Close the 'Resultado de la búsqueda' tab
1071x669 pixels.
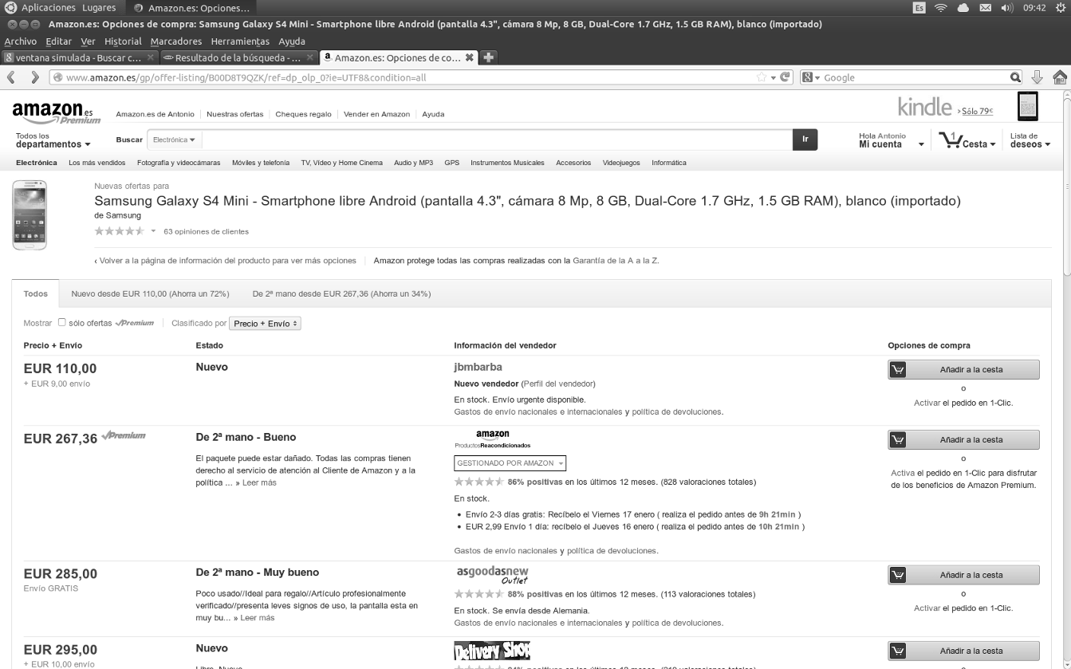310,57
